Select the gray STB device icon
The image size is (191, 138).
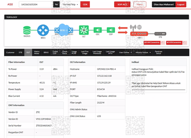tap(160, 34)
